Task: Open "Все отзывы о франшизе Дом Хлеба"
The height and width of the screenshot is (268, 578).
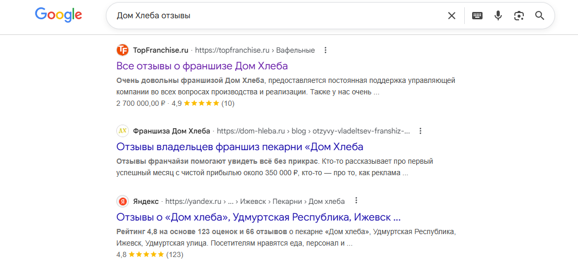Action: pyautogui.click(x=202, y=66)
